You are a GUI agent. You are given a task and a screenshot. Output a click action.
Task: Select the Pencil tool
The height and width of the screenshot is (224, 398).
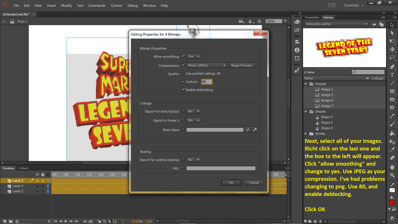pyautogui.click(x=392, y=116)
